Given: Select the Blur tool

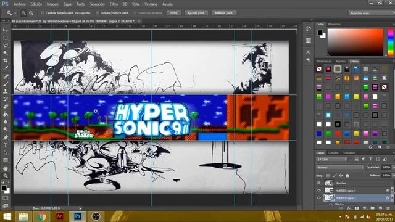Looking at the screenshot, I should [x=6, y=121].
